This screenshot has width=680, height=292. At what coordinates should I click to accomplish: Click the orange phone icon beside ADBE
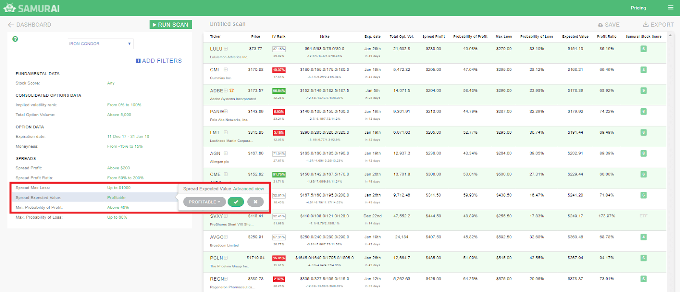232,90
